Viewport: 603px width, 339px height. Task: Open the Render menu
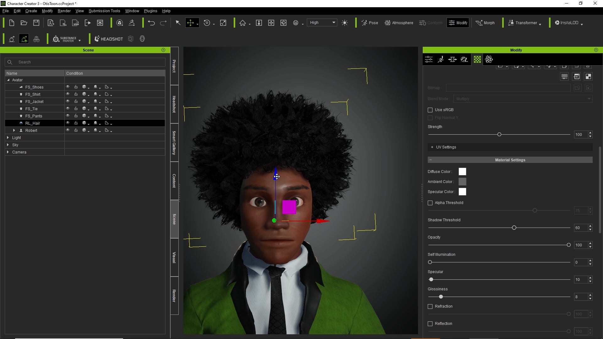click(x=64, y=11)
